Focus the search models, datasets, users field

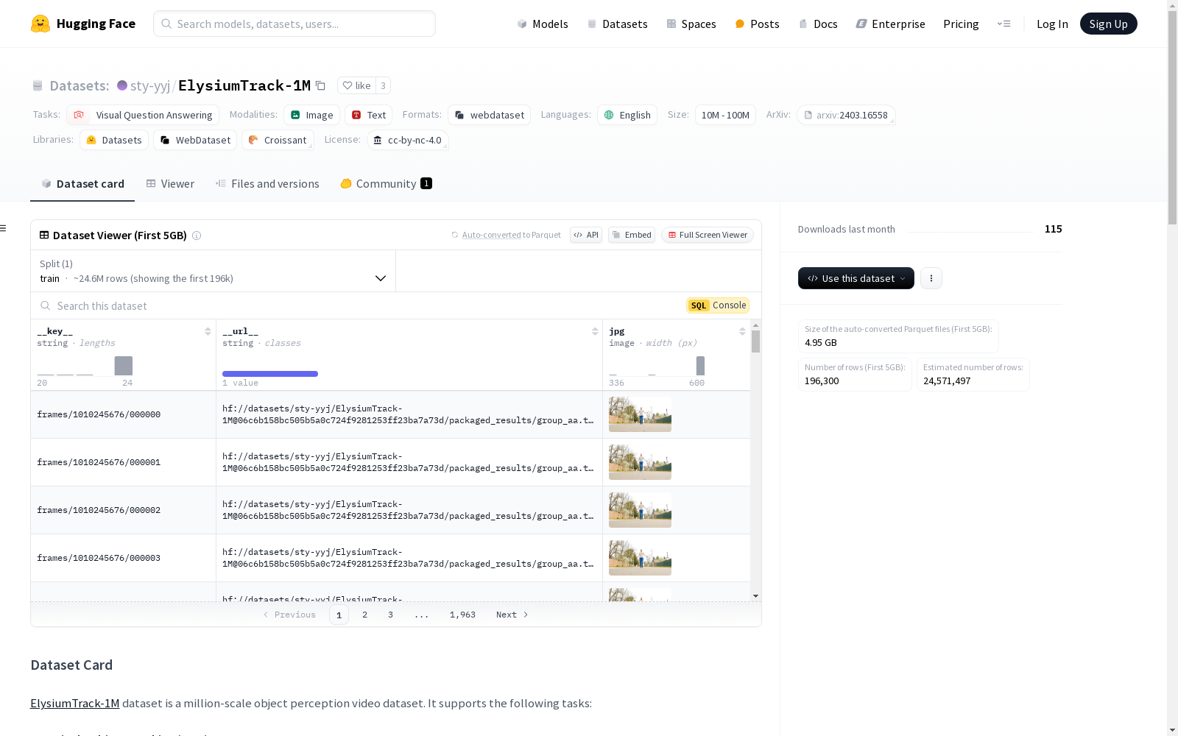pyautogui.click(x=294, y=24)
